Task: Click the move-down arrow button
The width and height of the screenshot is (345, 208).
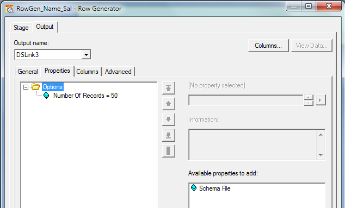Action: [x=169, y=119]
